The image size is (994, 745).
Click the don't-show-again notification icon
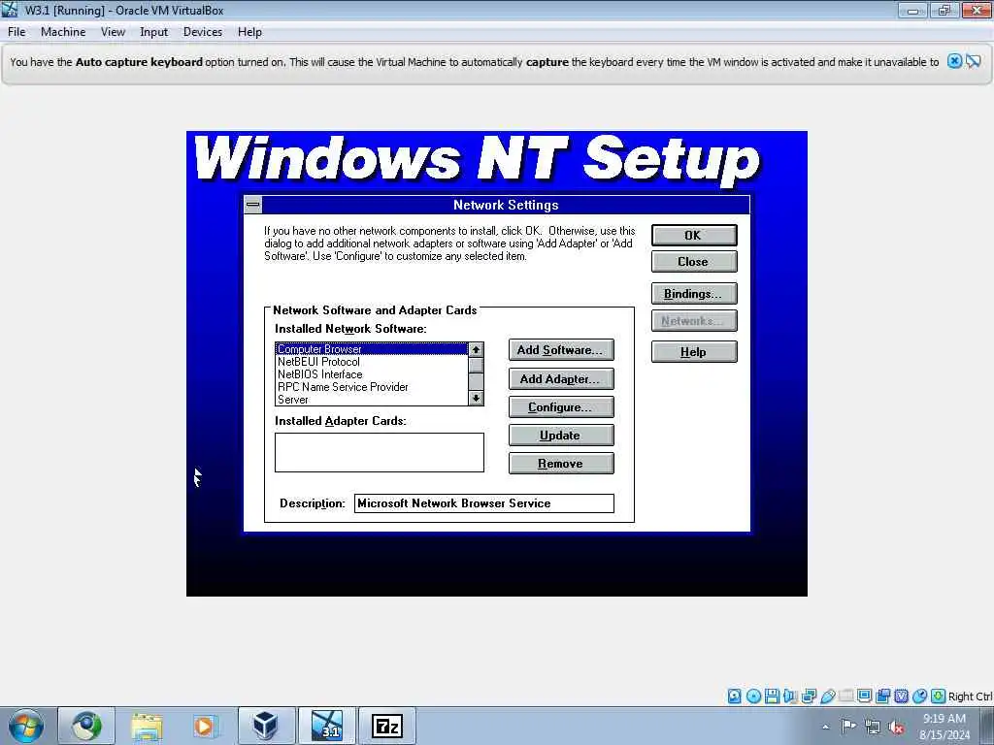pos(974,61)
